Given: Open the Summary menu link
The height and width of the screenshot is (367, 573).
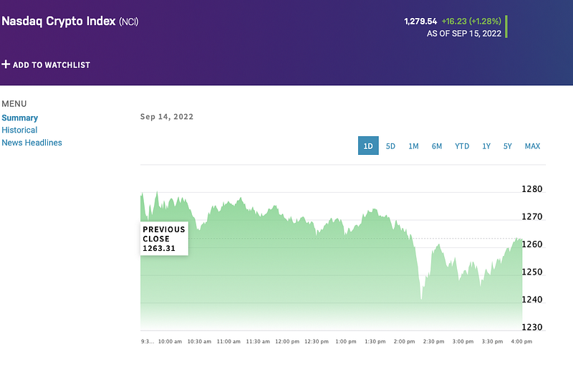Looking at the screenshot, I should coord(20,118).
